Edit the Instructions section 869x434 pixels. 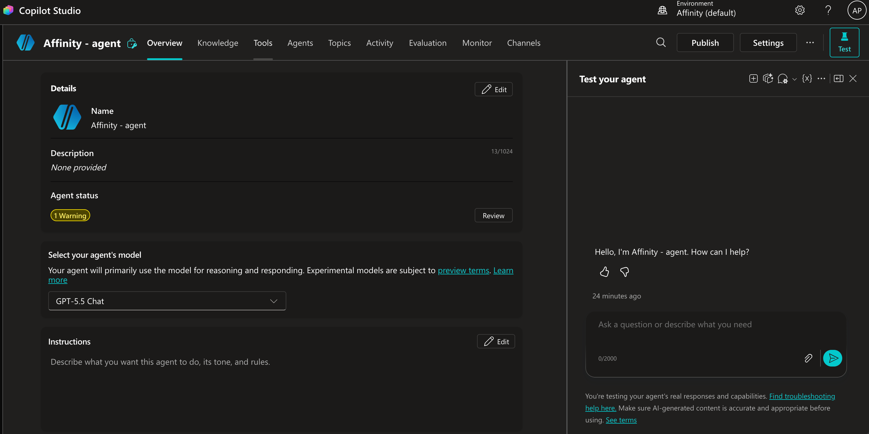click(496, 341)
